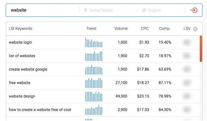This screenshot has width=207, height=121.
Task: Select the 'website login' keyword
Action: pos(20,42)
